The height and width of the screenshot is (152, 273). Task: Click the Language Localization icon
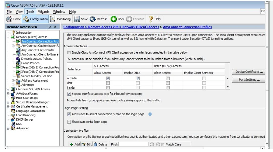click(13, 111)
